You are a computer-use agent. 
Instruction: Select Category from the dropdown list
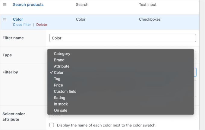coord(62,54)
